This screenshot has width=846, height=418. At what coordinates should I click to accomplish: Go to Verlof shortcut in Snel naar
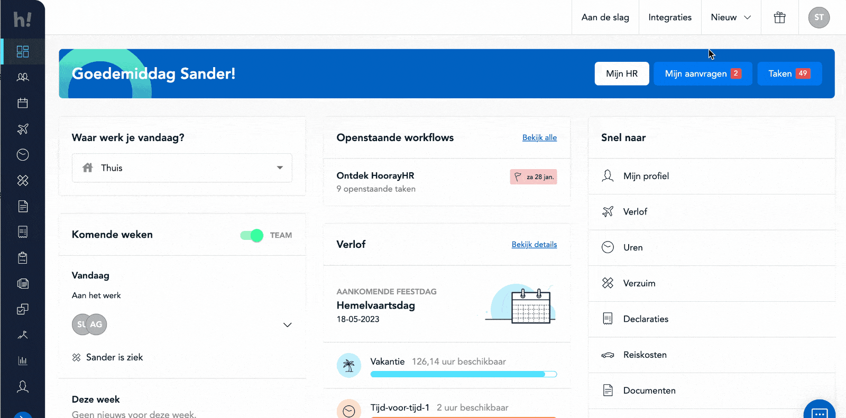tap(712, 212)
